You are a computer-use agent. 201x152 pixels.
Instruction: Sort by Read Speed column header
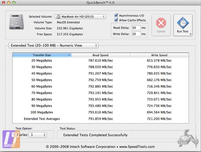point(100,55)
